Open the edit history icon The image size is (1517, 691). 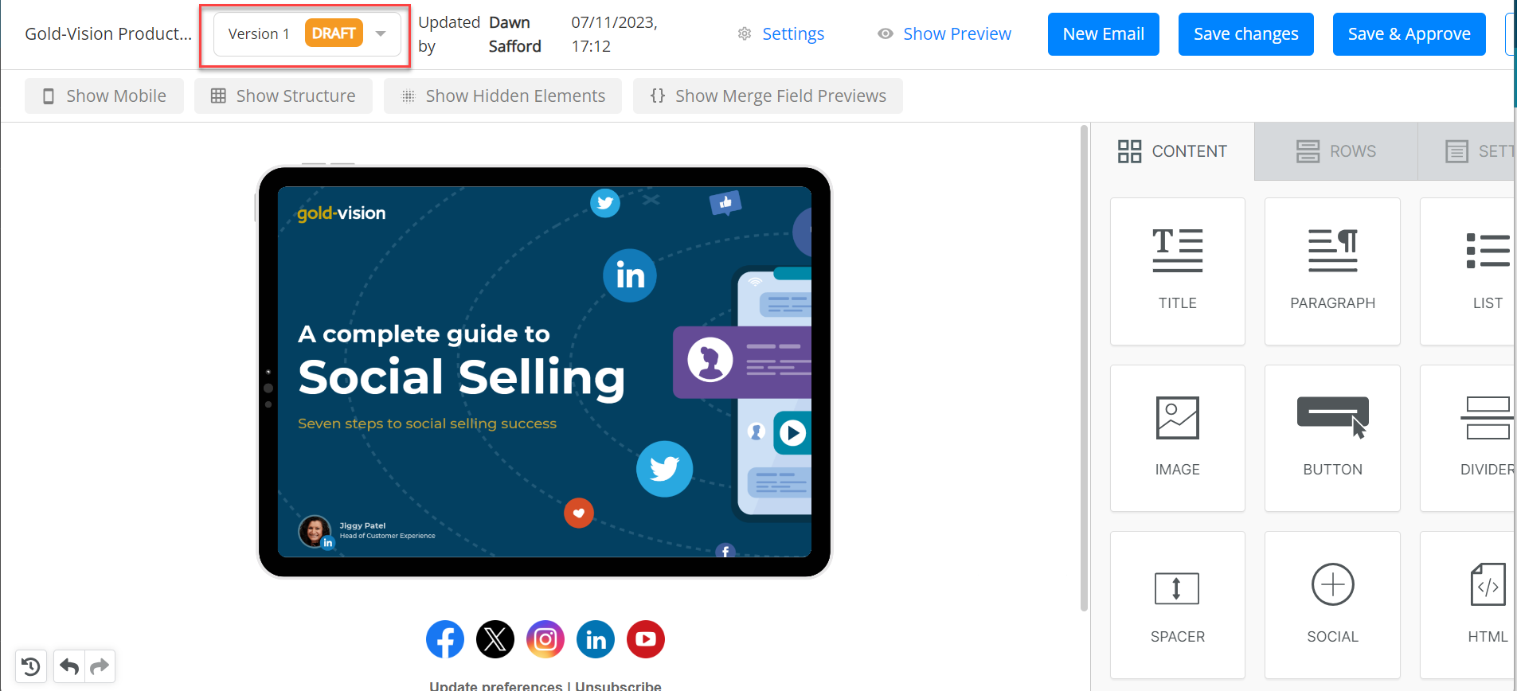31,666
